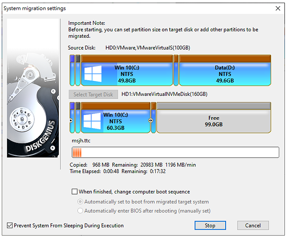Select the small partition before Free space on target disk
Screen dimensions: 288x240
point(154,118)
